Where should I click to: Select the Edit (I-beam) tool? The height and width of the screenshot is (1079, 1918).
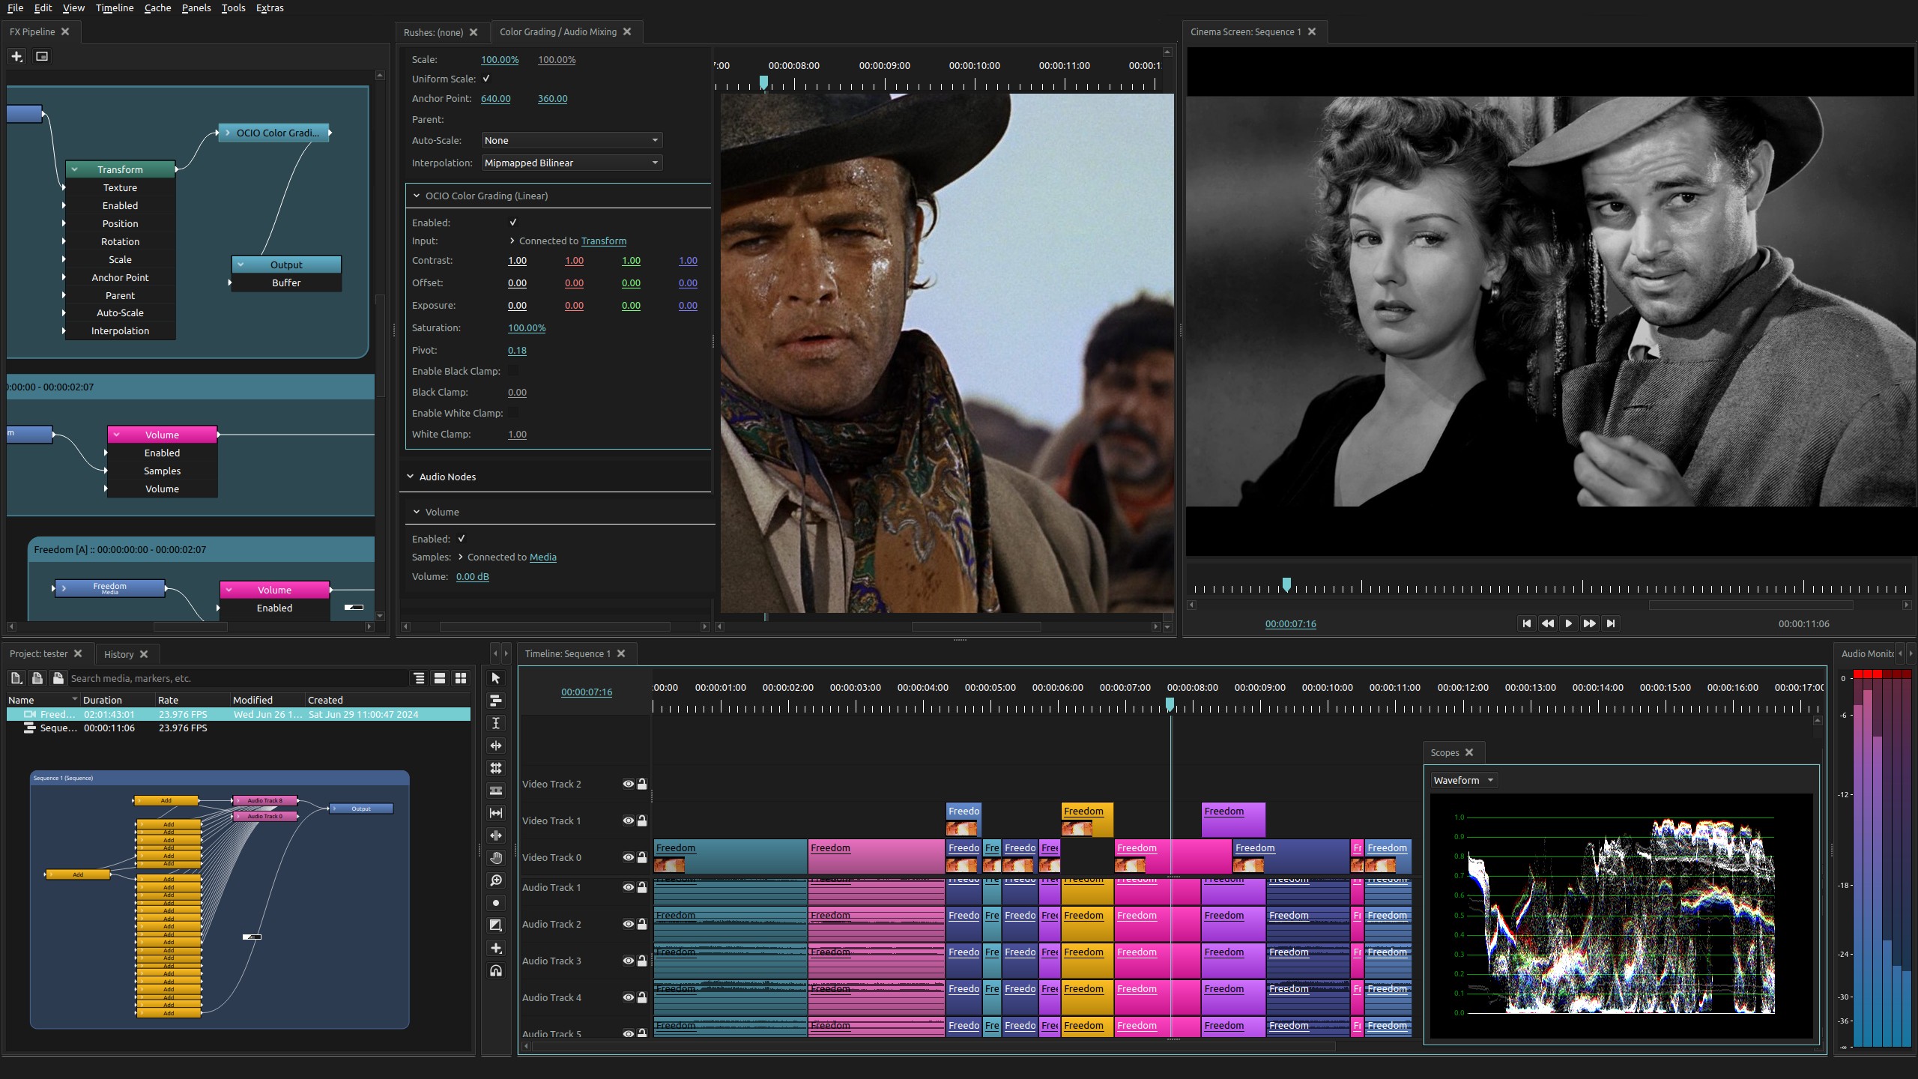point(495,723)
